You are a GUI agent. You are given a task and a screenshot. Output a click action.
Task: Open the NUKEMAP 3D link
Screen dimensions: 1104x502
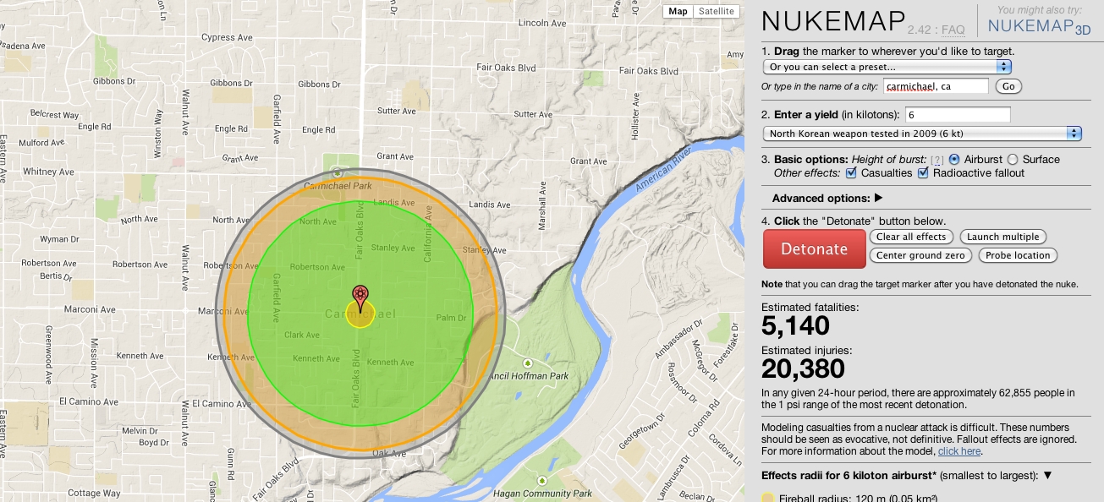1040,26
